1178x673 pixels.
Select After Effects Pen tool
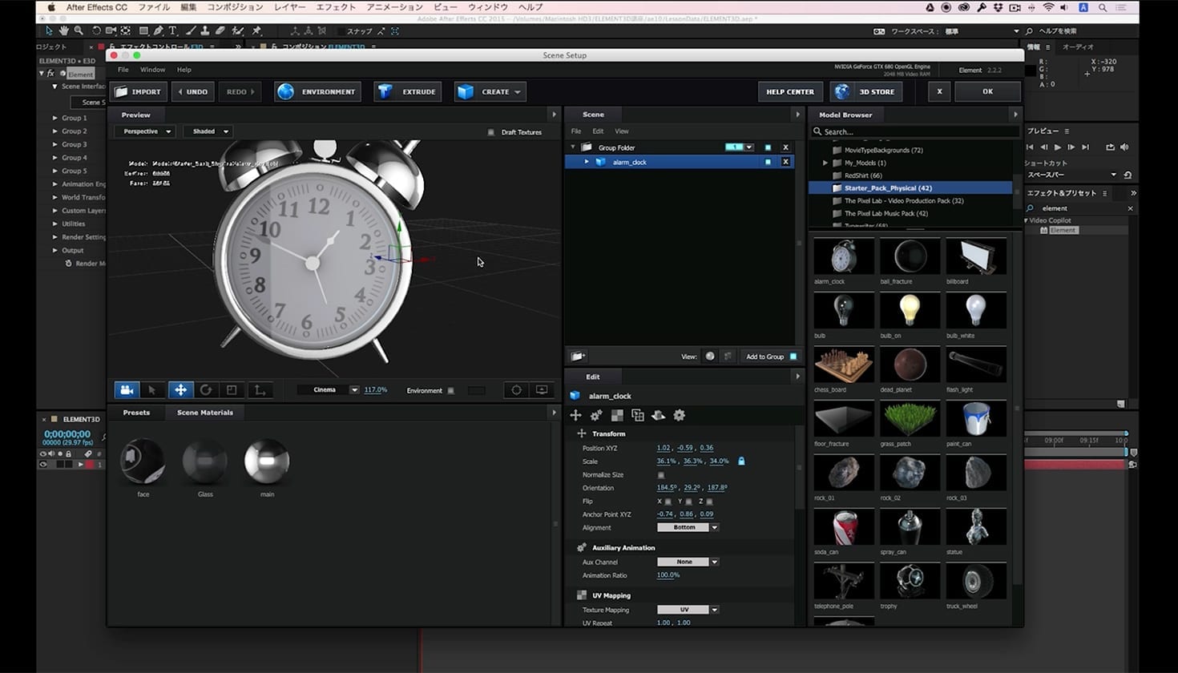(158, 30)
